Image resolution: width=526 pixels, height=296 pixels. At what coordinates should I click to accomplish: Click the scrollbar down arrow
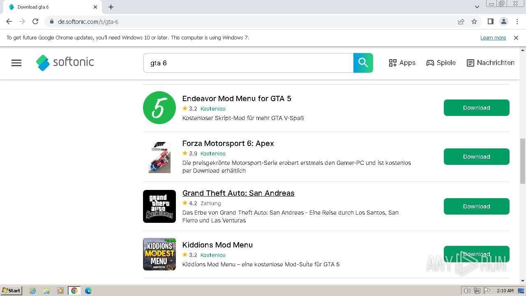(523, 281)
